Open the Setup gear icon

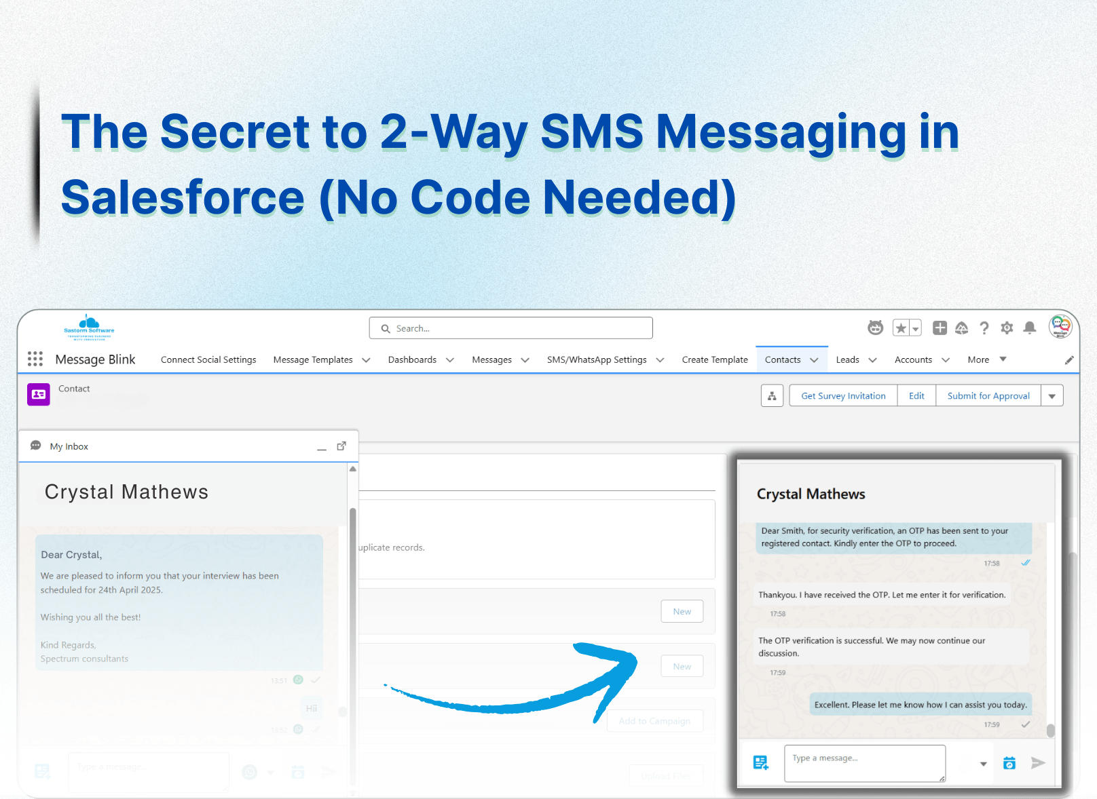pyautogui.click(x=1007, y=328)
